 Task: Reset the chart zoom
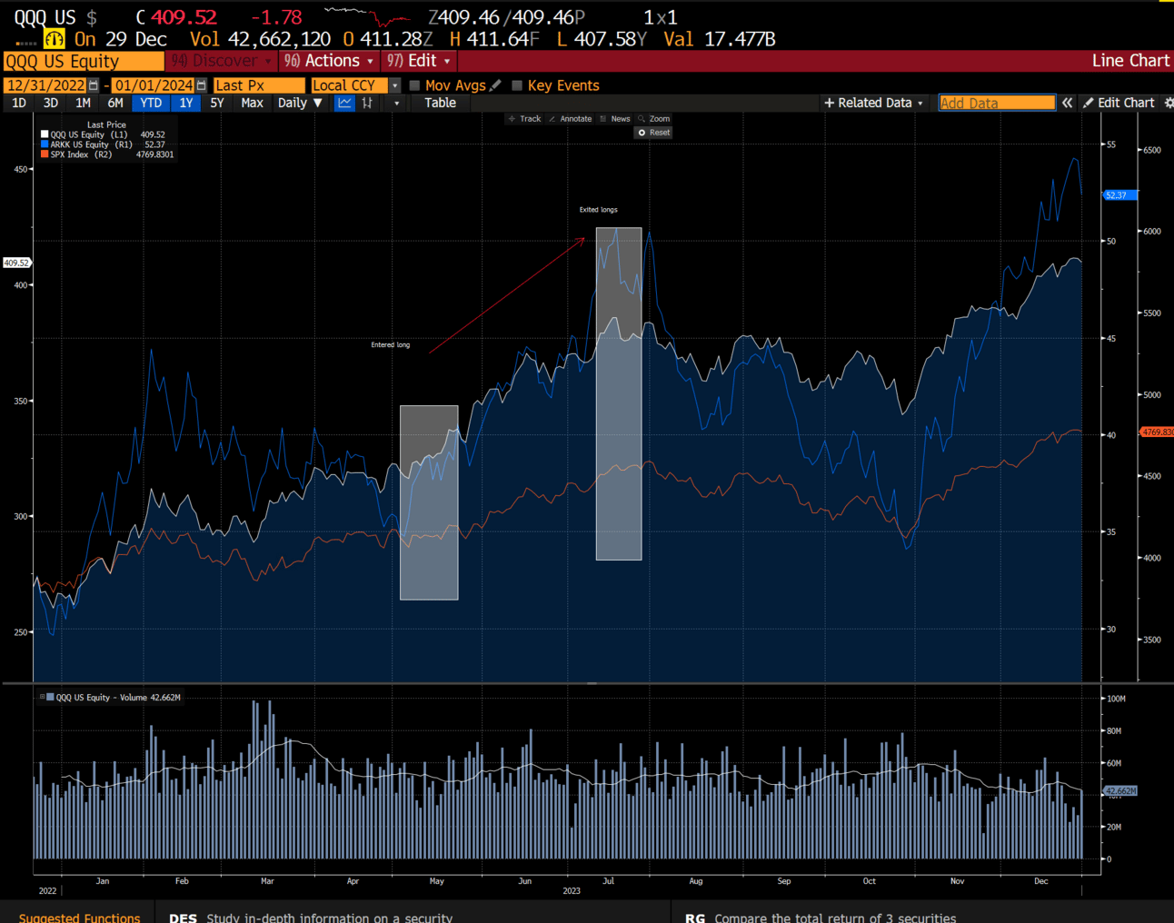point(653,133)
